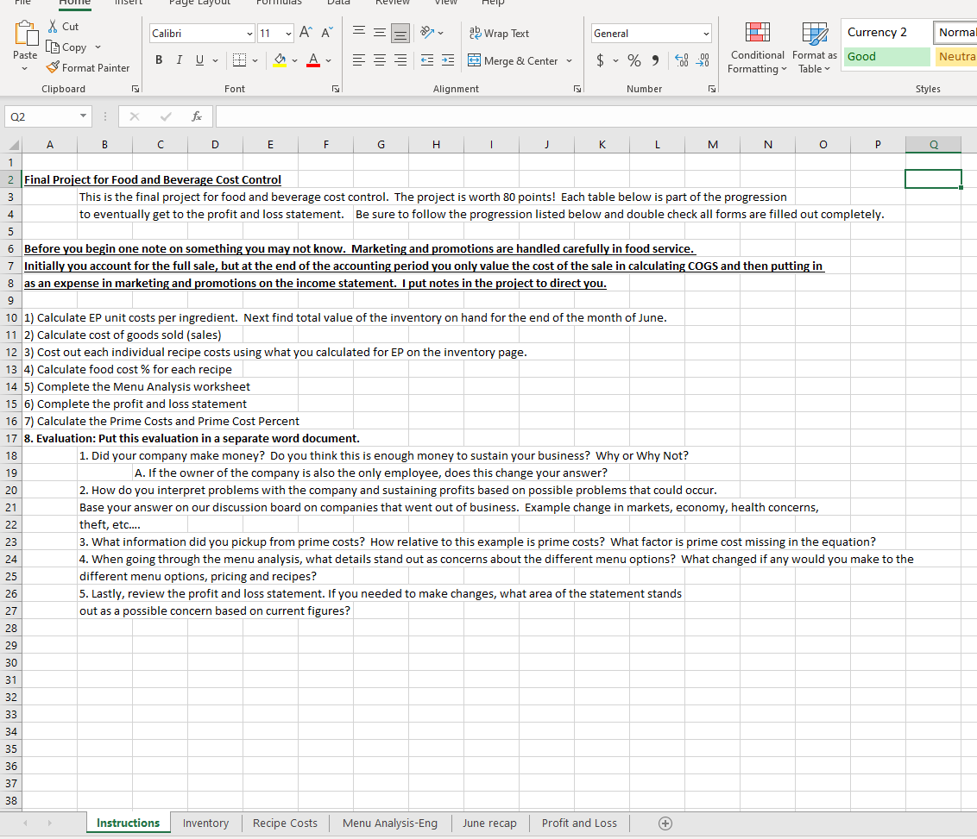The image size is (977, 839).
Task: Click the Align Left icon
Action: pyautogui.click(x=359, y=59)
